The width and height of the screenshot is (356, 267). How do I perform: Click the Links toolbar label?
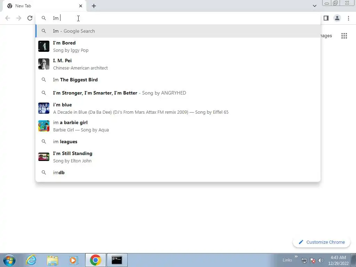click(287, 260)
